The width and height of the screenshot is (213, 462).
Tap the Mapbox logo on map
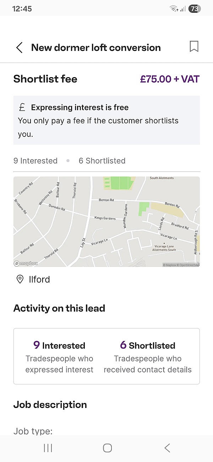point(26,263)
